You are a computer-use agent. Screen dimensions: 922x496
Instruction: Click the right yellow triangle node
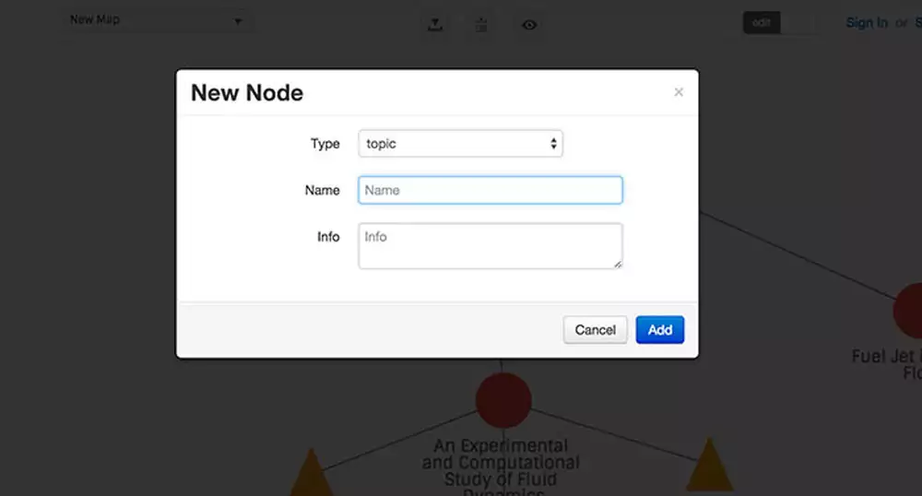click(709, 466)
